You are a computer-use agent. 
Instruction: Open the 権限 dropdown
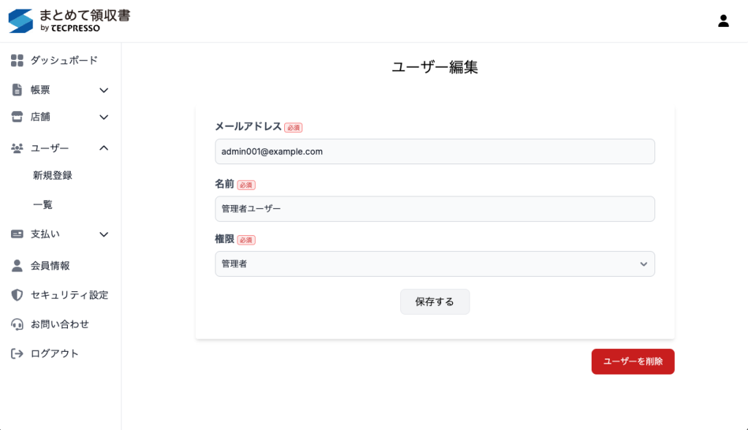point(435,264)
